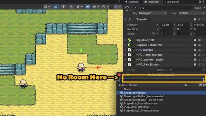Switch to the Inspector tab
This screenshot has width=206, height=116.
tap(152, 2)
